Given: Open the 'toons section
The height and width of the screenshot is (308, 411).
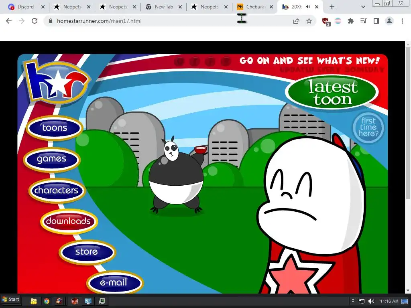Looking at the screenshot, I should click(x=55, y=128).
